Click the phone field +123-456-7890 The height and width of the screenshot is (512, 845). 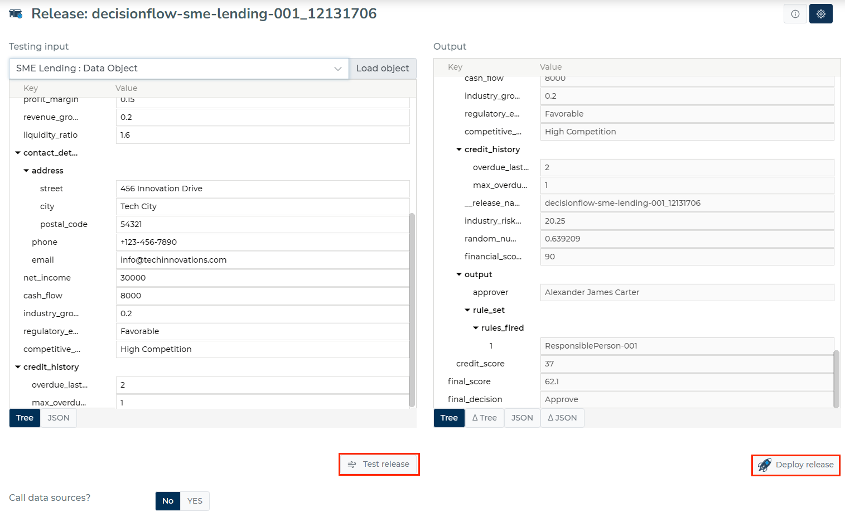pyautogui.click(x=263, y=242)
